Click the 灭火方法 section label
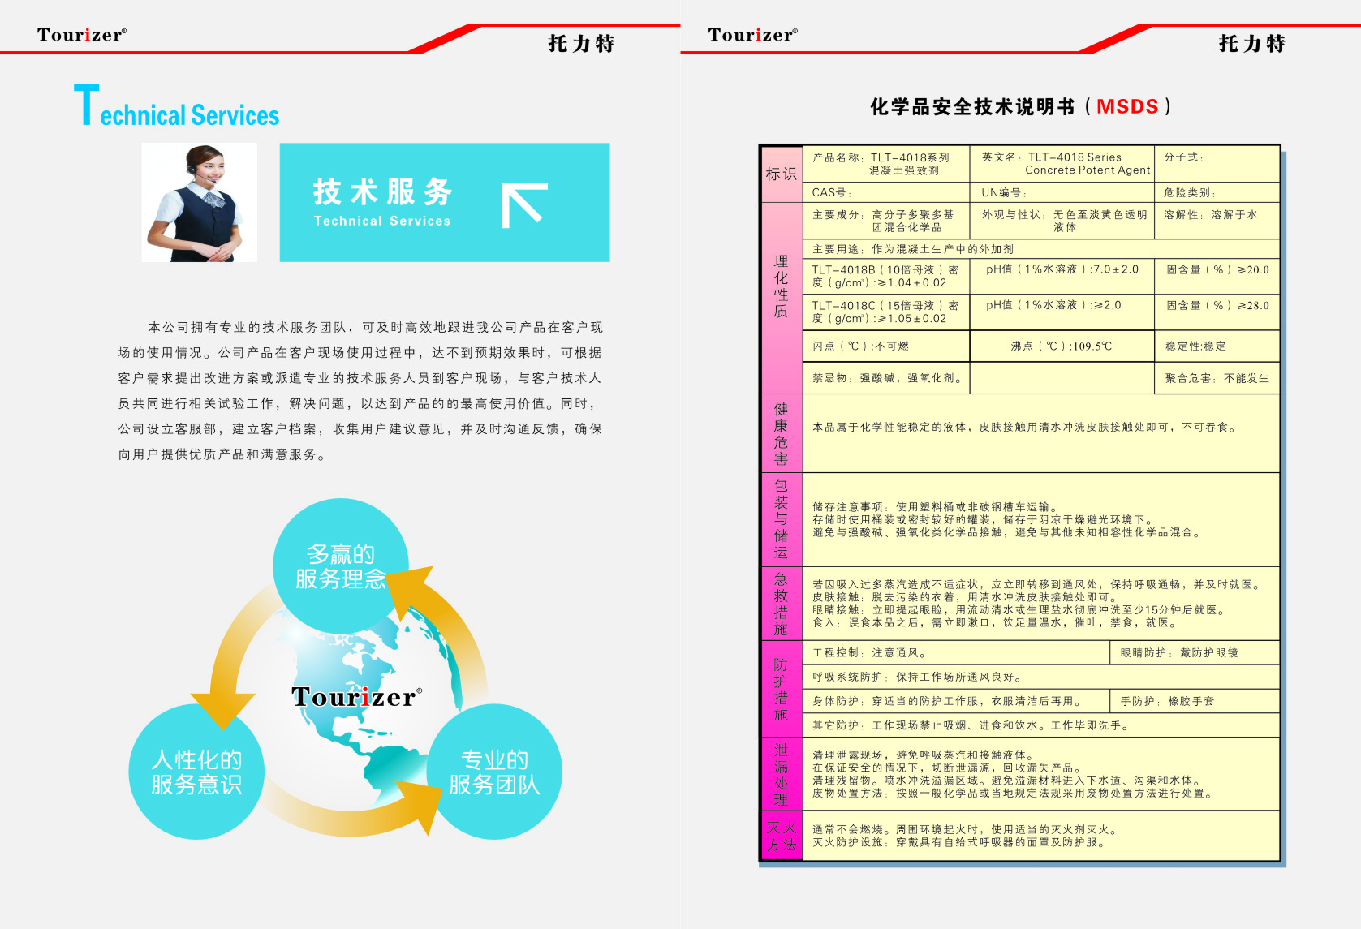This screenshot has width=1361, height=929. [781, 836]
